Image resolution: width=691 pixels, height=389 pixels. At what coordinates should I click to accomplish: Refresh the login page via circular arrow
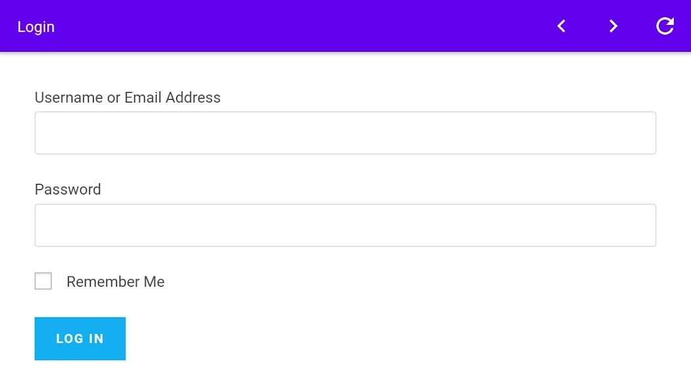(x=665, y=26)
